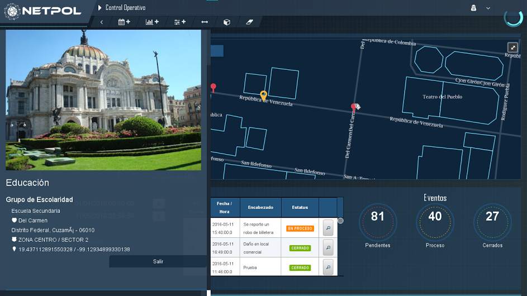
Task: Click the Prueba event title cell
Action: click(x=260, y=268)
